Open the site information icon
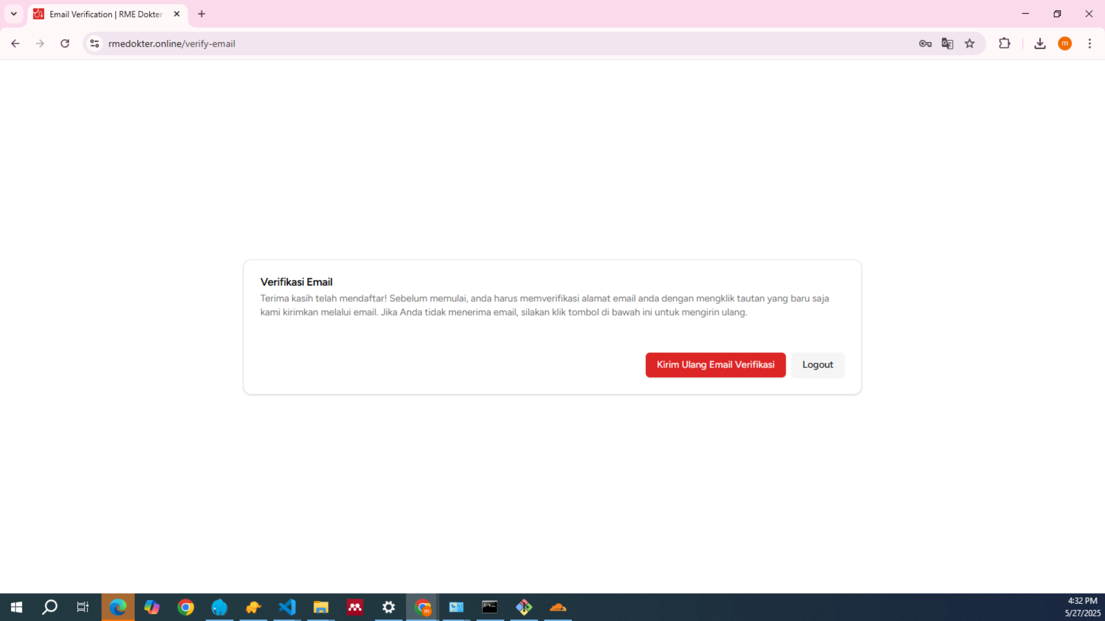 coord(95,44)
